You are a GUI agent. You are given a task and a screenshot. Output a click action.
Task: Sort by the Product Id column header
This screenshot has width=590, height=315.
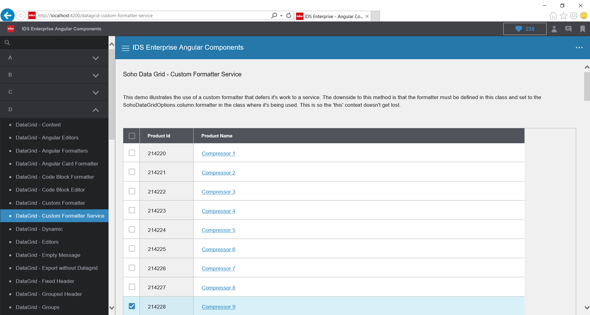(167, 136)
